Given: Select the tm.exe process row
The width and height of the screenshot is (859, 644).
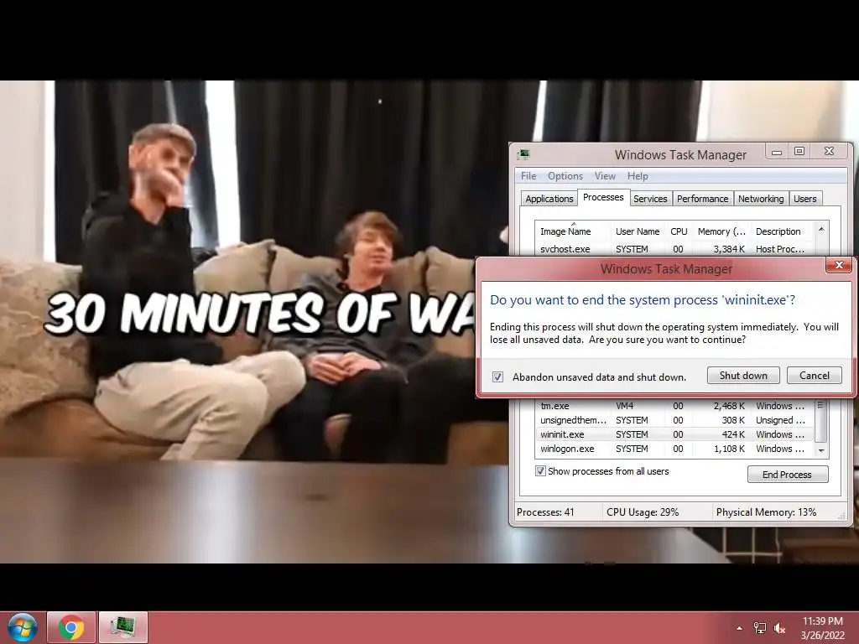Looking at the screenshot, I should click(675, 406).
